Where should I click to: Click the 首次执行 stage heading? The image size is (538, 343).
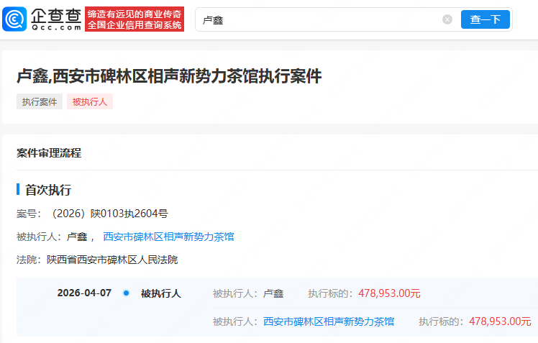coord(48,190)
